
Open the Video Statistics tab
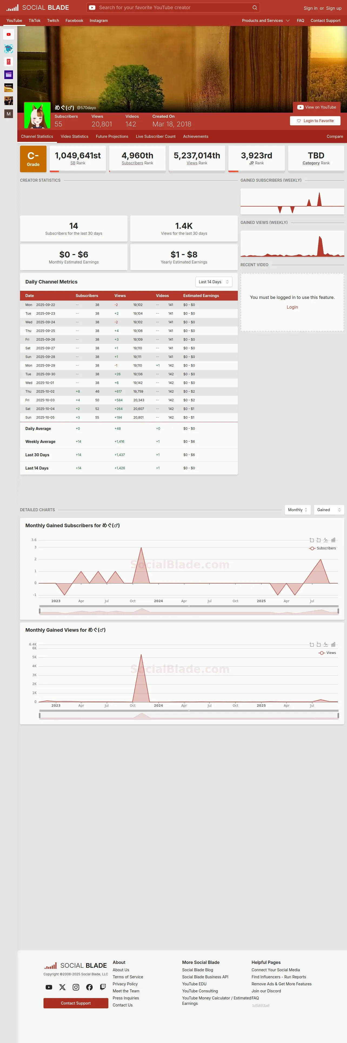click(x=74, y=136)
